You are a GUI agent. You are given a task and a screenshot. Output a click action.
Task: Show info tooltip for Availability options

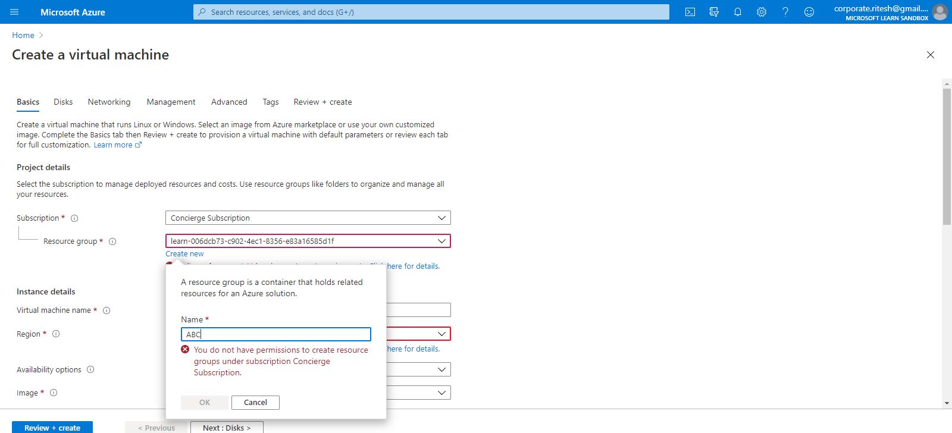click(90, 369)
